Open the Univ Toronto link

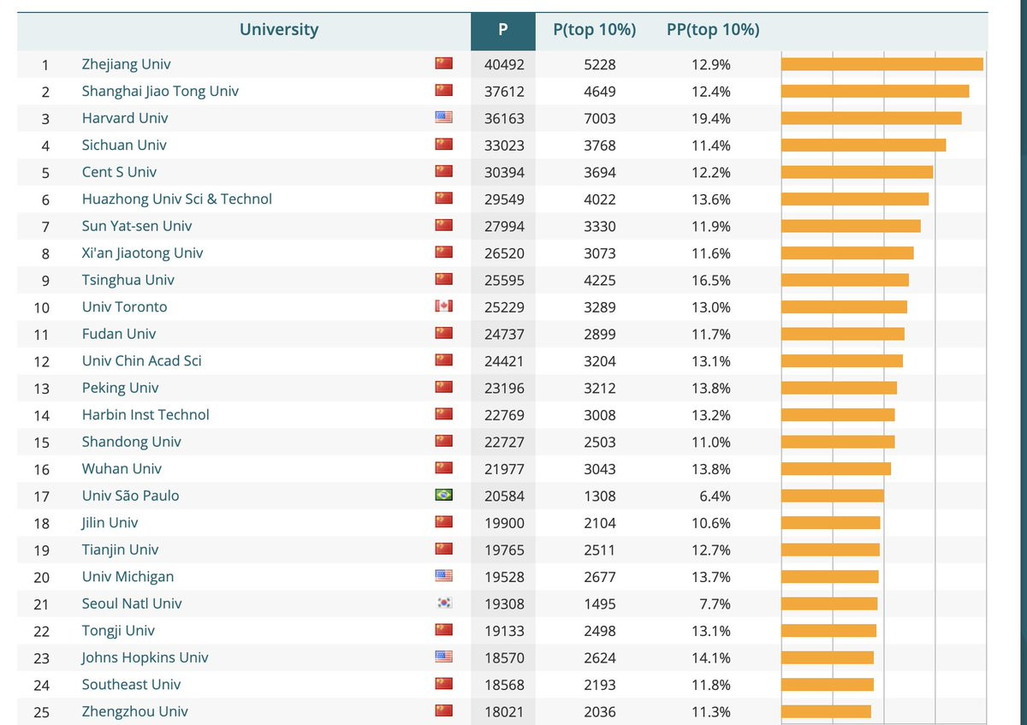[x=125, y=306]
